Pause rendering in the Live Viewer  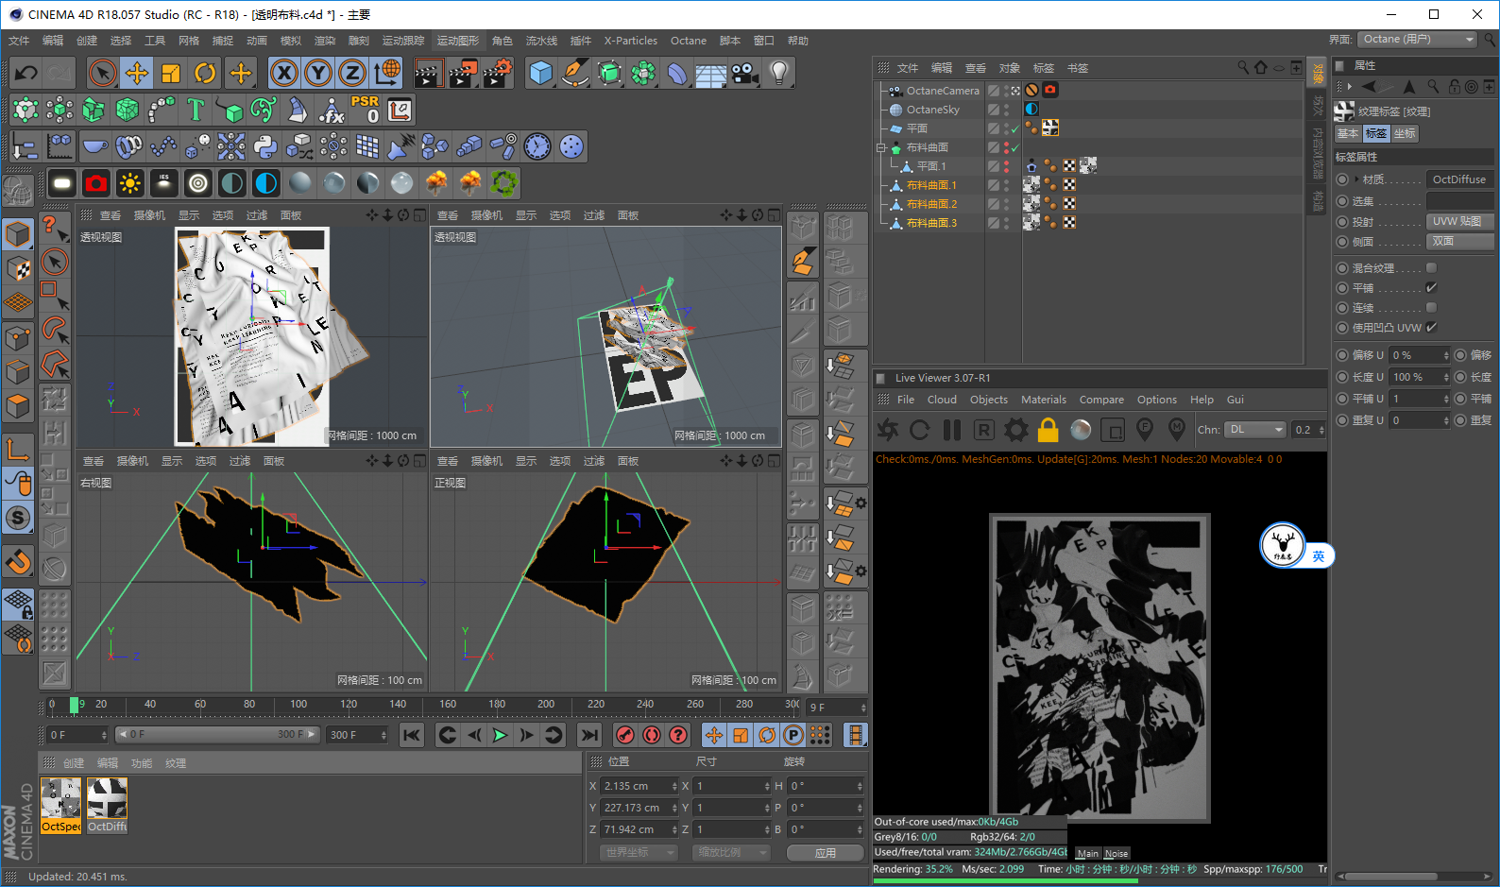click(951, 430)
